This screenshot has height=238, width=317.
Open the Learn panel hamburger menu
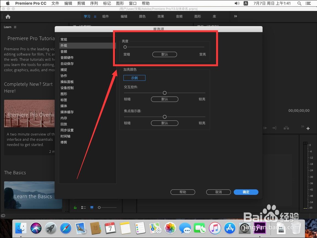[15, 27]
